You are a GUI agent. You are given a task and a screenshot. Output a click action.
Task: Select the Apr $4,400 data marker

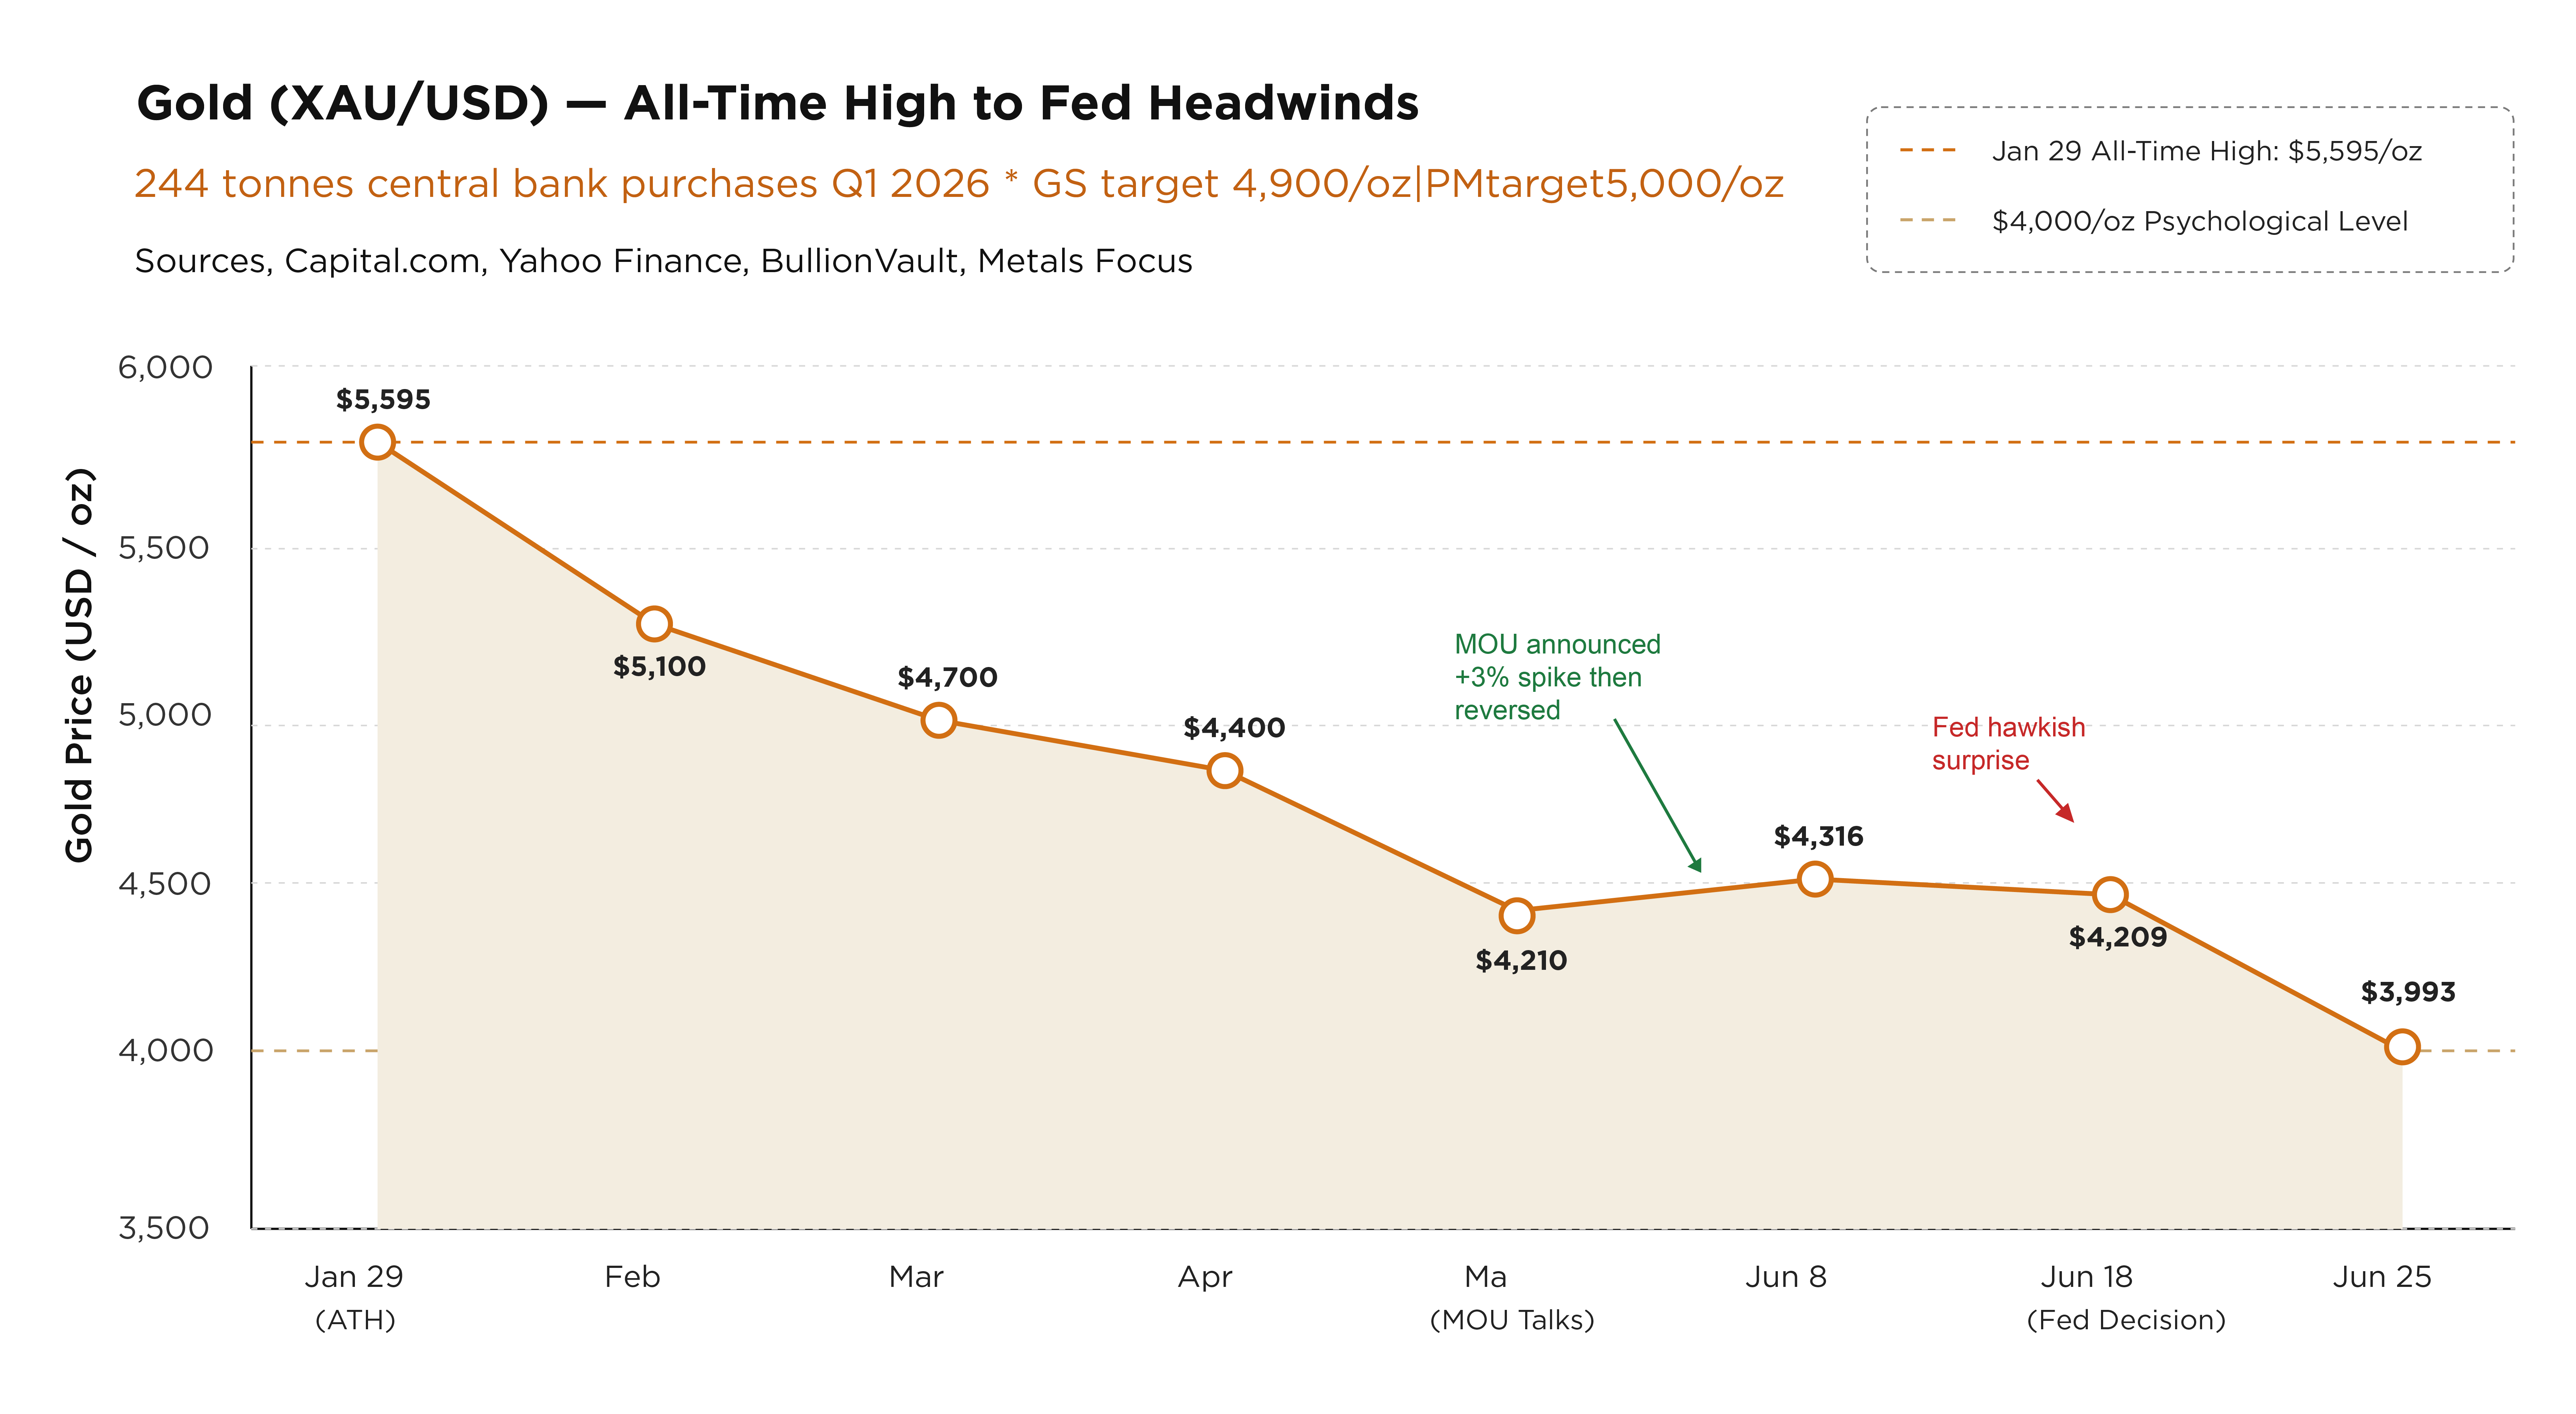(x=1224, y=770)
